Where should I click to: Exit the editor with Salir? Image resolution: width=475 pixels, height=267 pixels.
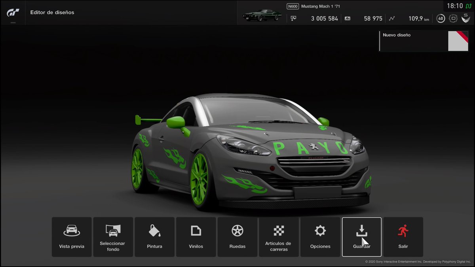coord(403,237)
